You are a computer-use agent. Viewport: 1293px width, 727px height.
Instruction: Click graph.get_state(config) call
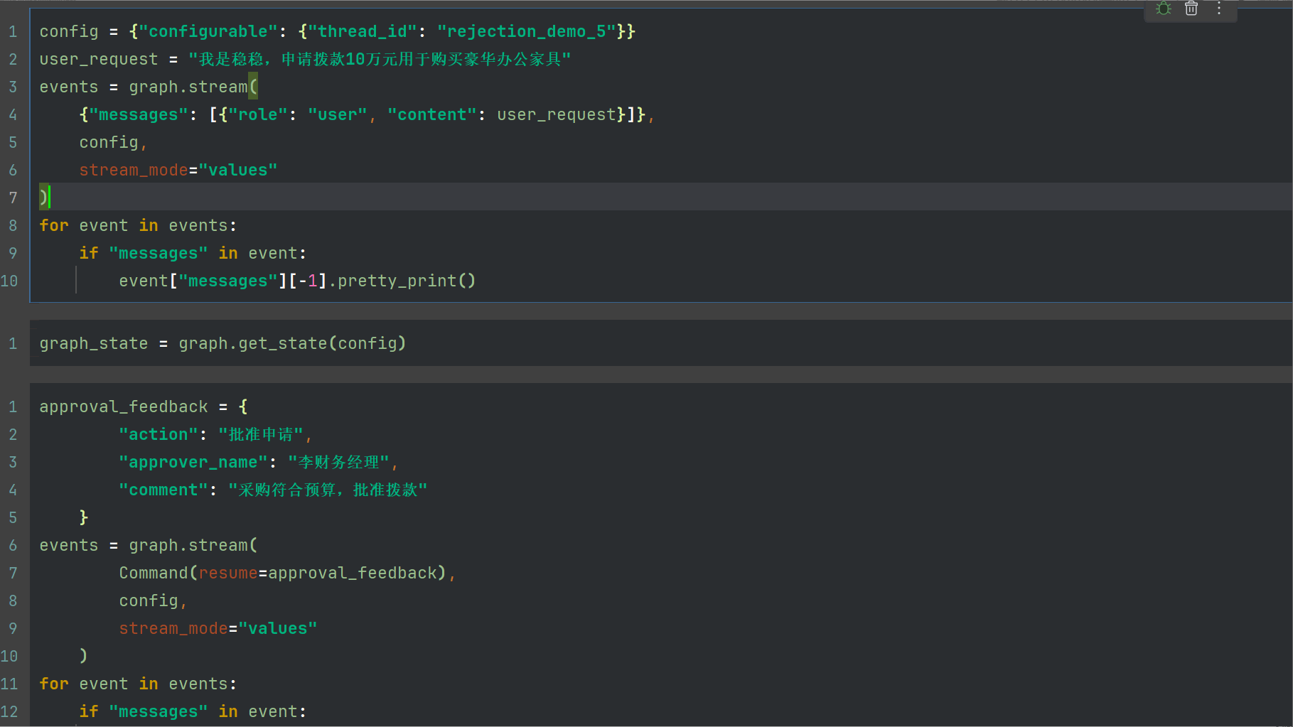tap(292, 343)
